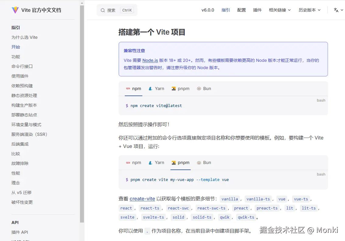
Task: Select npm tab in first code block
Action: coord(134,89)
